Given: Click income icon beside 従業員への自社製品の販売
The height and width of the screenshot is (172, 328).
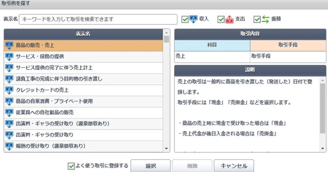Looking at the screenshot, I should click(x=9, y=113).
